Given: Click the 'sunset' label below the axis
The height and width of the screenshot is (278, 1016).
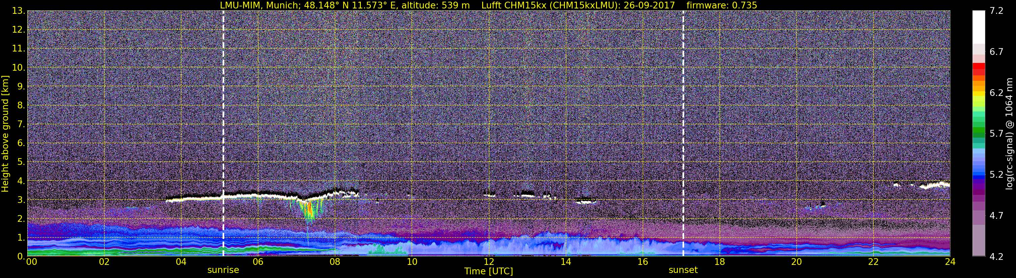Looking at the screenshot, I should [x=683, y=270].
